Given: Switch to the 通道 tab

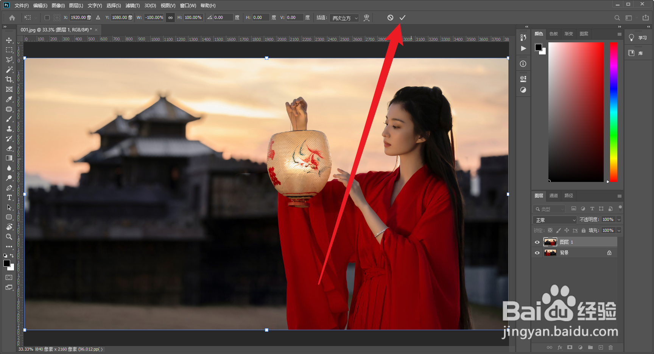Looking at the screenshot, I should [553, 196].
